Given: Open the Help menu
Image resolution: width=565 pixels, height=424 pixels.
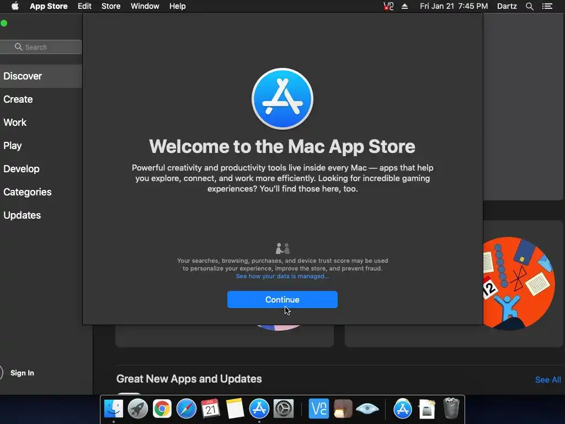Looking at the screenshot, I should tap(177, 6).
